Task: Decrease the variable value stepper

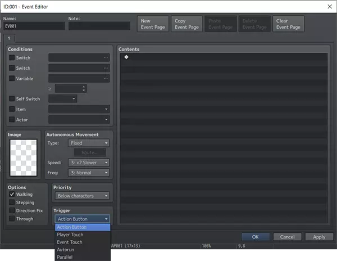Action: (x=84, y=91)
